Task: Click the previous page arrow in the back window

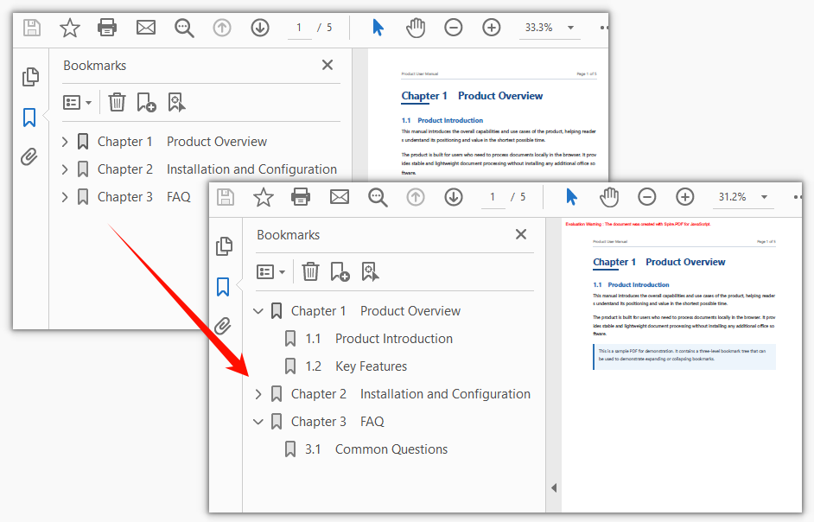Action: pos(222,28)
